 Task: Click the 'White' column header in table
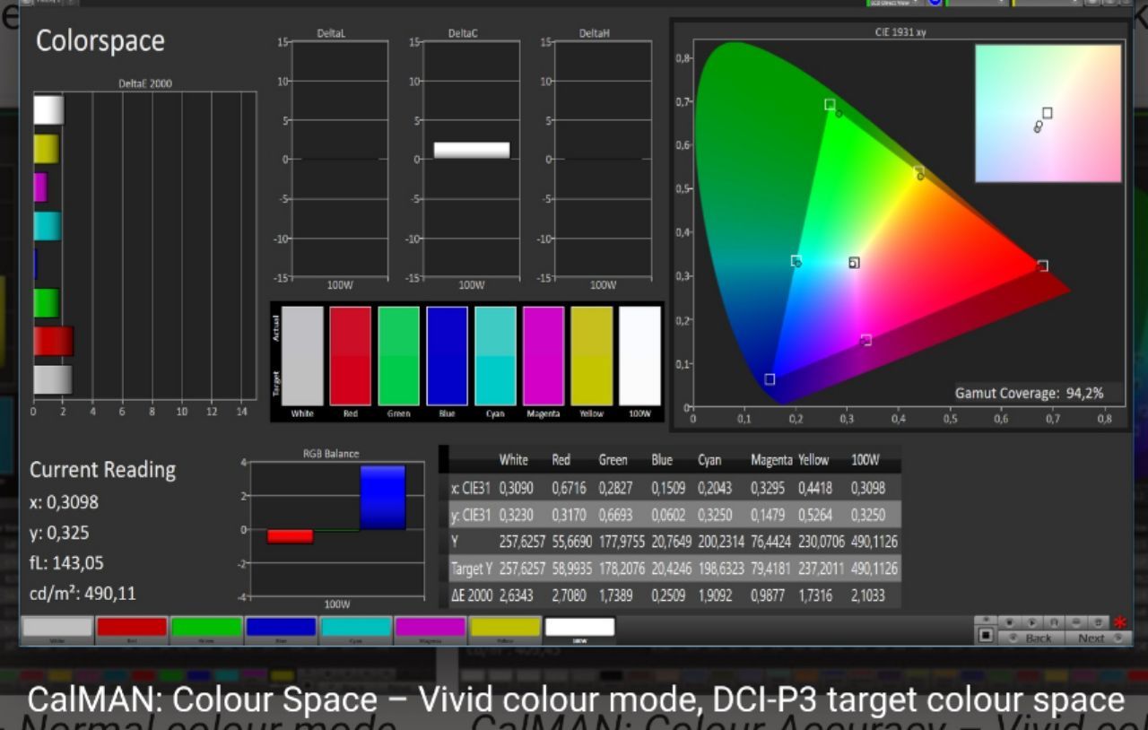(513, 460)
